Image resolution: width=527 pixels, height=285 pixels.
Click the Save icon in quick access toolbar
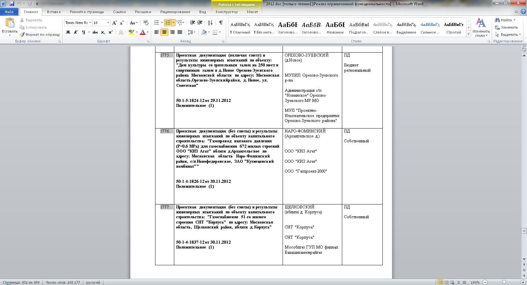tap(12, 4)
